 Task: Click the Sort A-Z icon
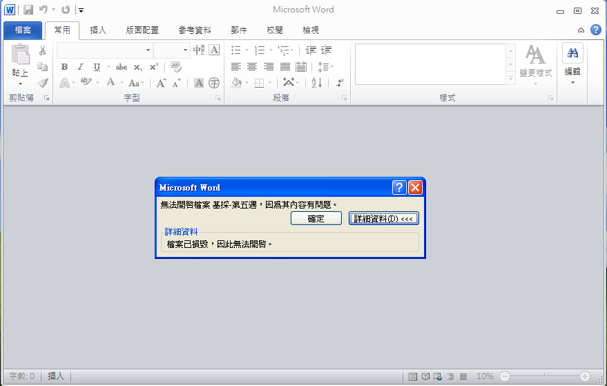pyautogui.click(x=316, y=82)
